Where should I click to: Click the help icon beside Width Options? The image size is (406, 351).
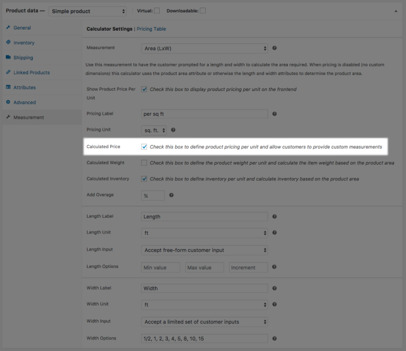pos(275,339)
